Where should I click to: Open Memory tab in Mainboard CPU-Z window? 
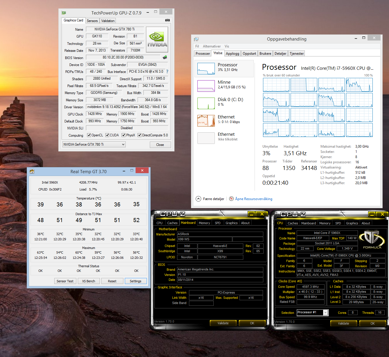click(x=204, y=223)
